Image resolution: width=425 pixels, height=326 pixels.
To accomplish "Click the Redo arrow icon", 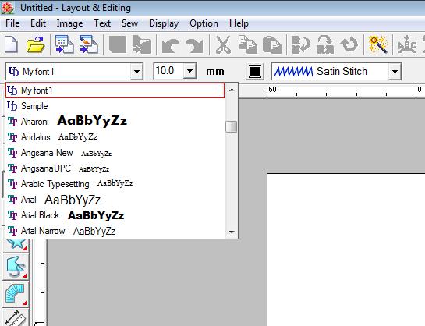I will 194,45.
